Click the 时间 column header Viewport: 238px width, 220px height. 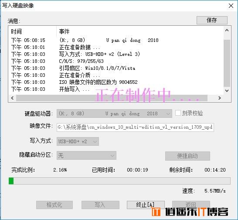coord(33,31)
